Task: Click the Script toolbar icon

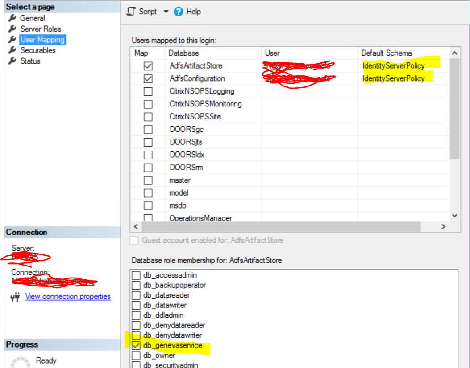Action: pos(131,12)
